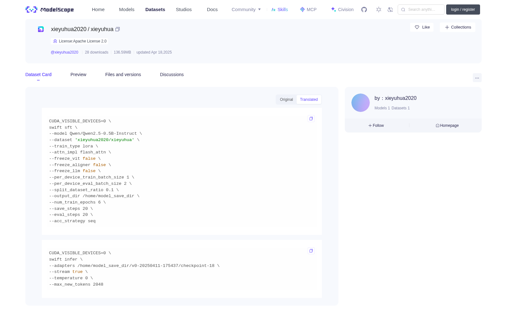Follow the author xieyuhua2020
507x317 pixels.
(376, 126)
